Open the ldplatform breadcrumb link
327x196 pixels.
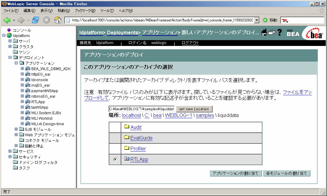point(91,32)
